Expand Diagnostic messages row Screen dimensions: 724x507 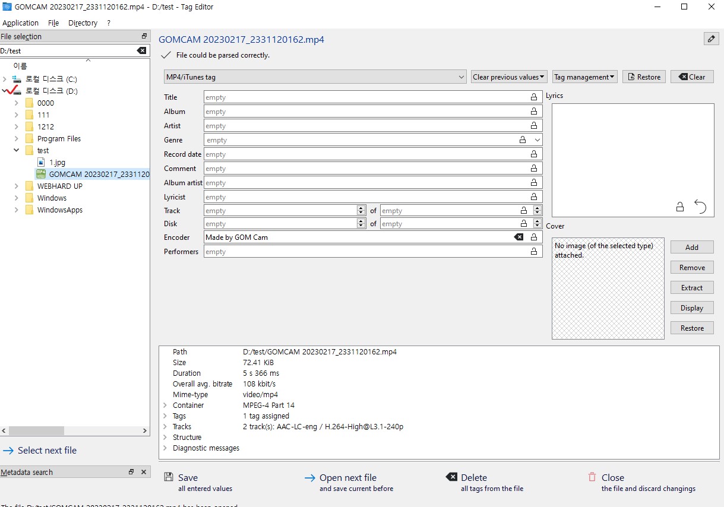(165, 448)
